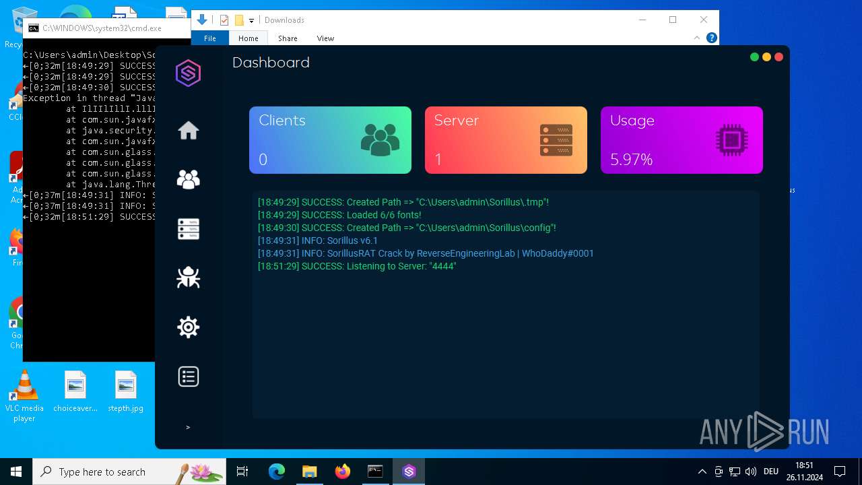Select the "Sorillus v6.1" log line
862x485 pixels.
pyautogui.click(x=318, y=240)
